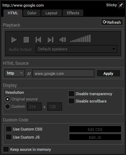Click the skip to previous icon
Screen dimensions: 126x155
(x=38, y=40)
